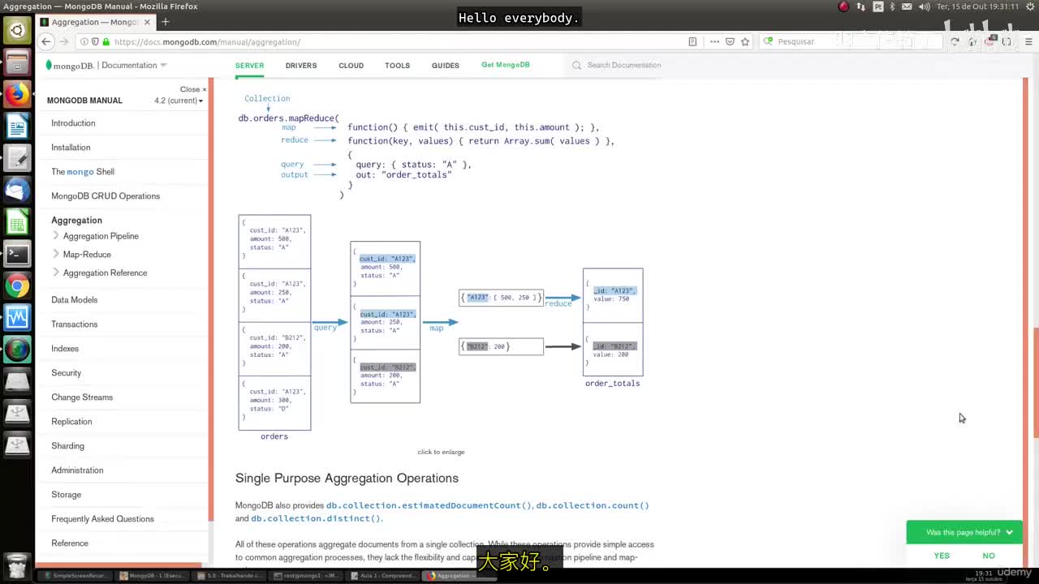Open a new browser tab
Viewport: 1039px width, 584px height.
coord(166,22)
